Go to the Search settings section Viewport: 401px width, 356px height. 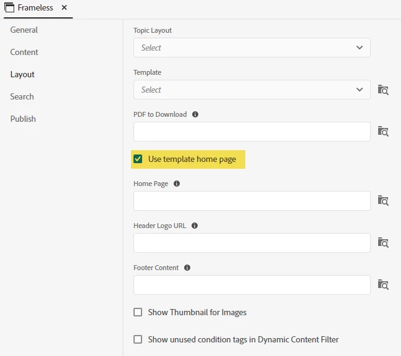click(22, 96)
